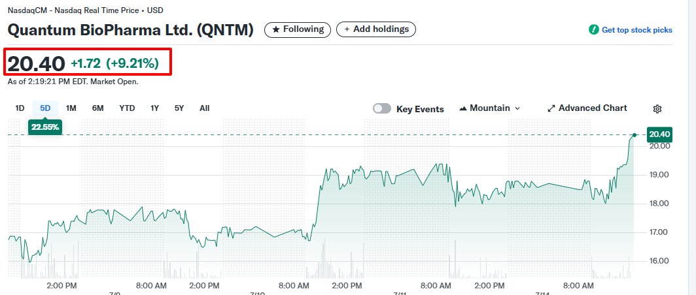Image resolution: width=696 pixels, height=295 pixels.
Task: Switch chart to 6M range
Action: point(98,108)
